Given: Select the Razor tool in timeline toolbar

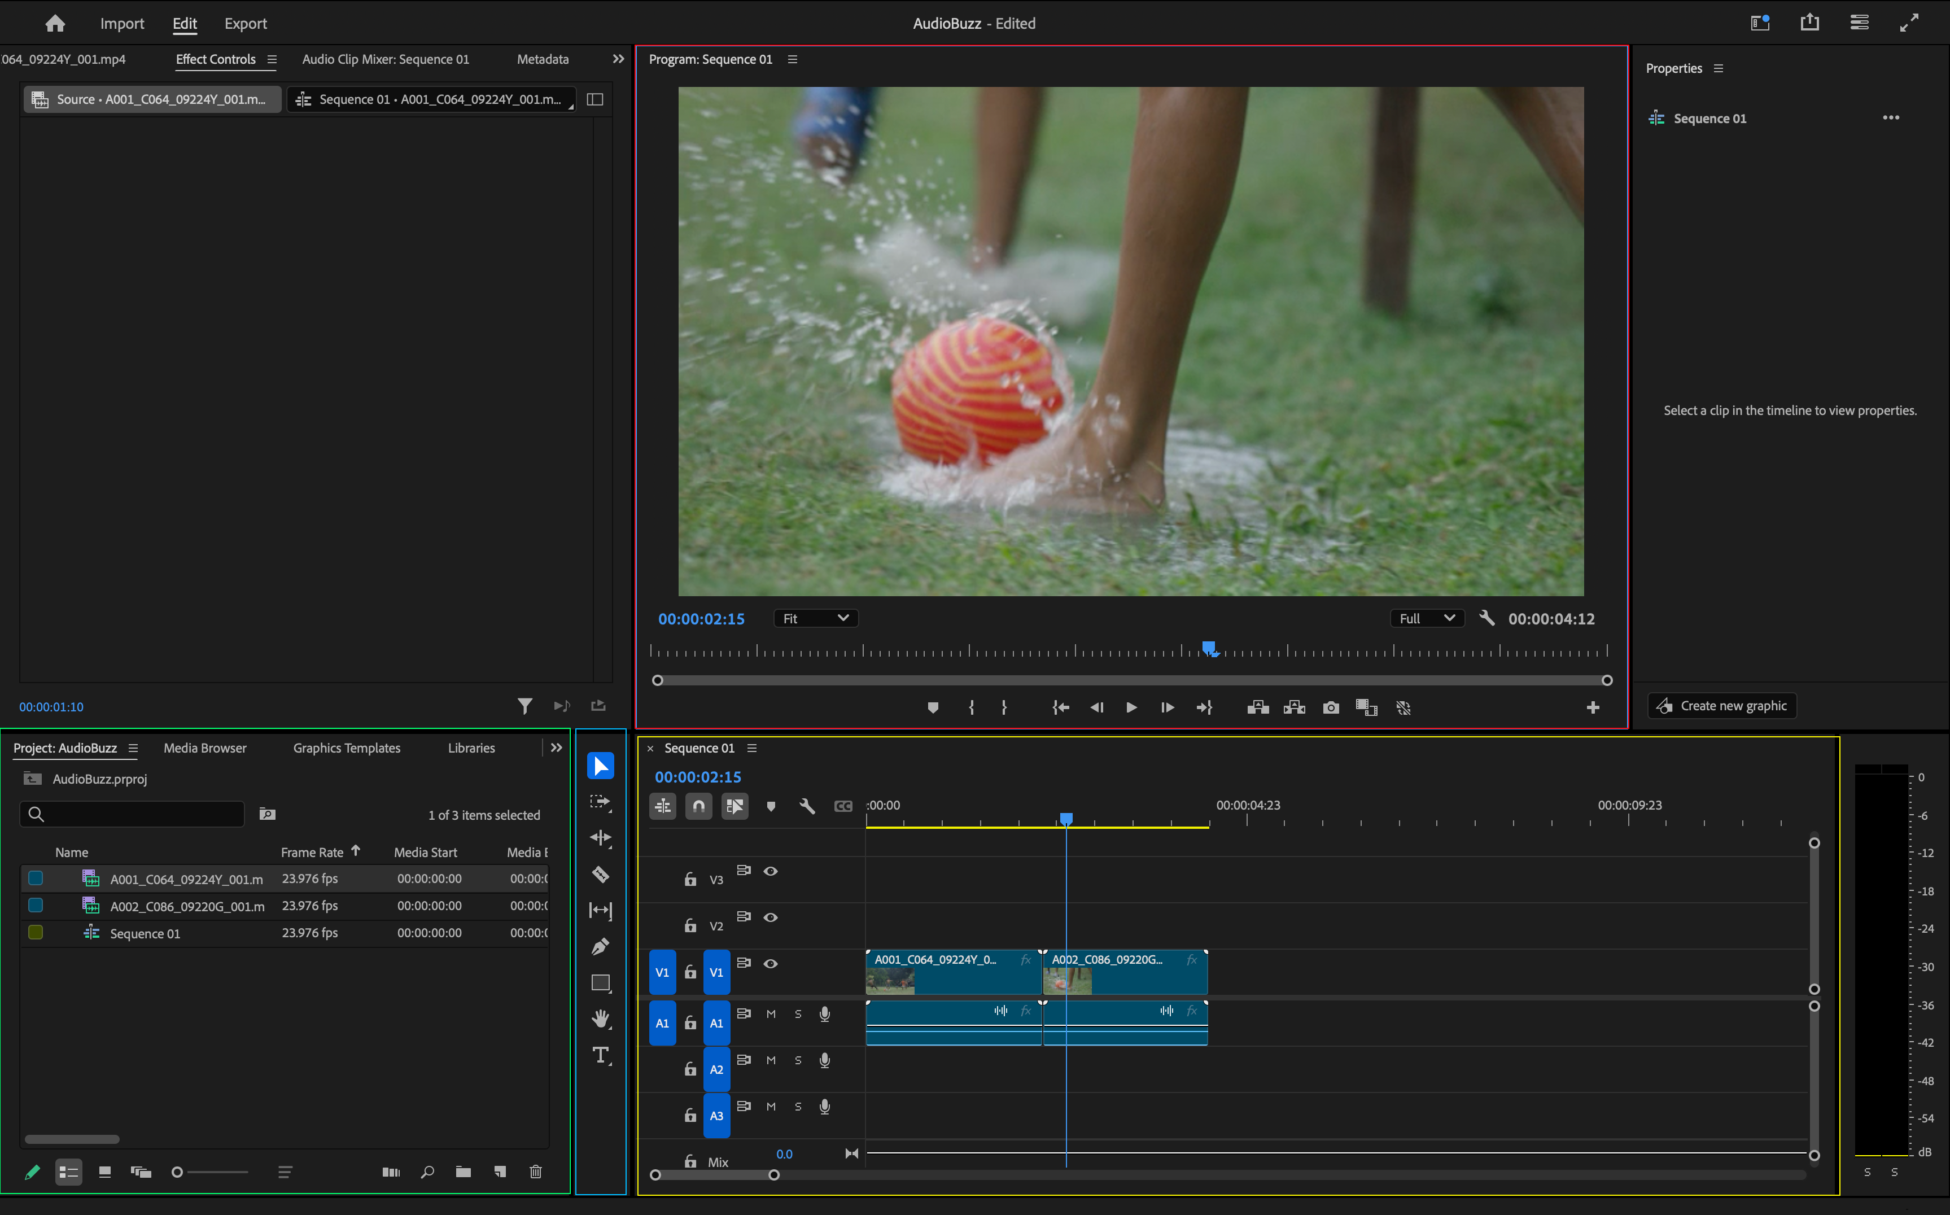Looking at the screenshot, I should tap(602, 872).
